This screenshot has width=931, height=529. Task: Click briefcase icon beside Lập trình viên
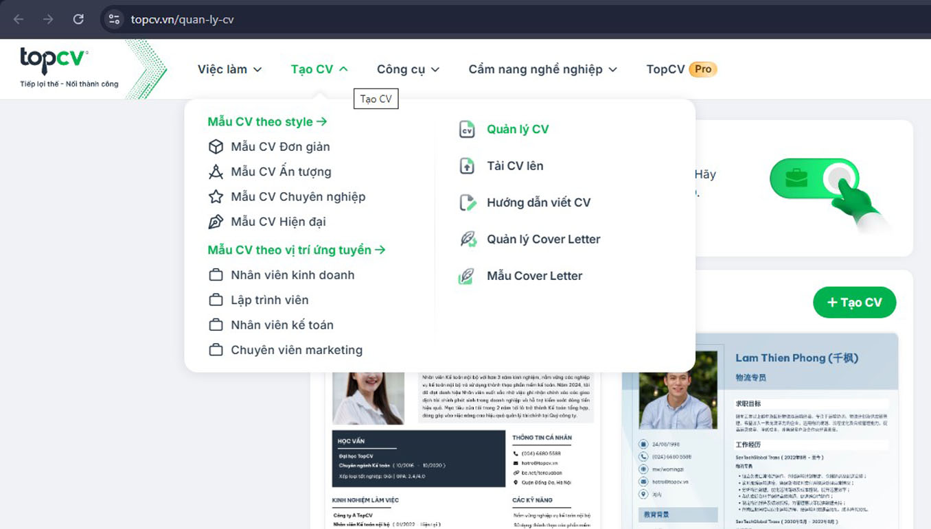pyautogui.click(x=216, y=300)
